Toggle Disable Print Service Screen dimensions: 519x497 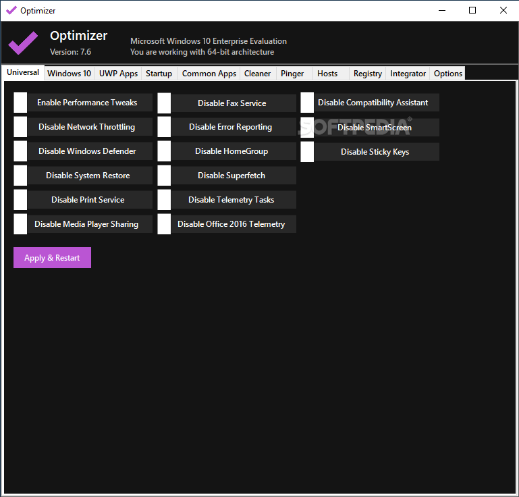pyautogui.click(x=20, y=200)
